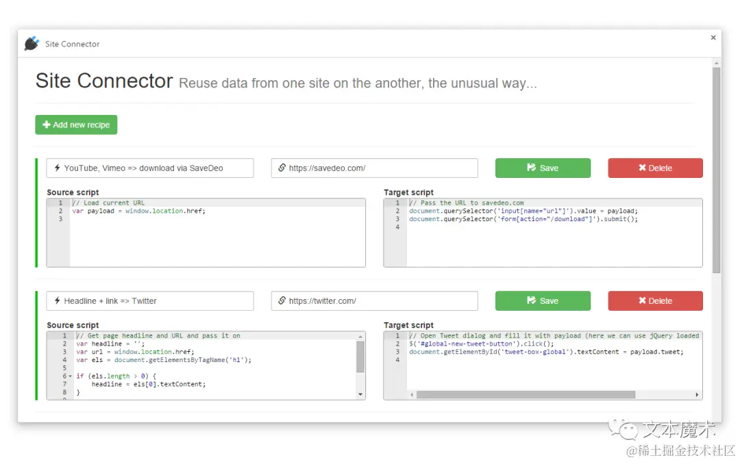
Task: Click the main dialog vertical scrollbar thumb
Action: coord(717,170)
